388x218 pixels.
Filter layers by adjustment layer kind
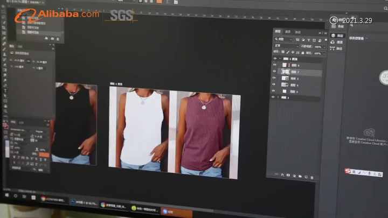pos(303,40)
